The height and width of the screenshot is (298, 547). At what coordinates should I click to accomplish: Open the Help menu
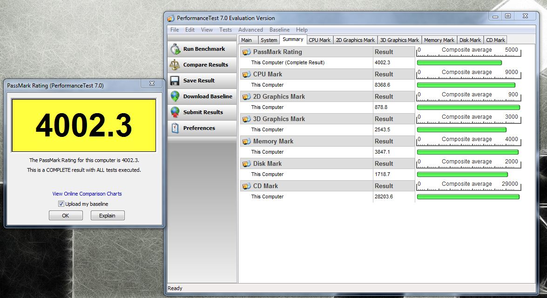(302, 30)
